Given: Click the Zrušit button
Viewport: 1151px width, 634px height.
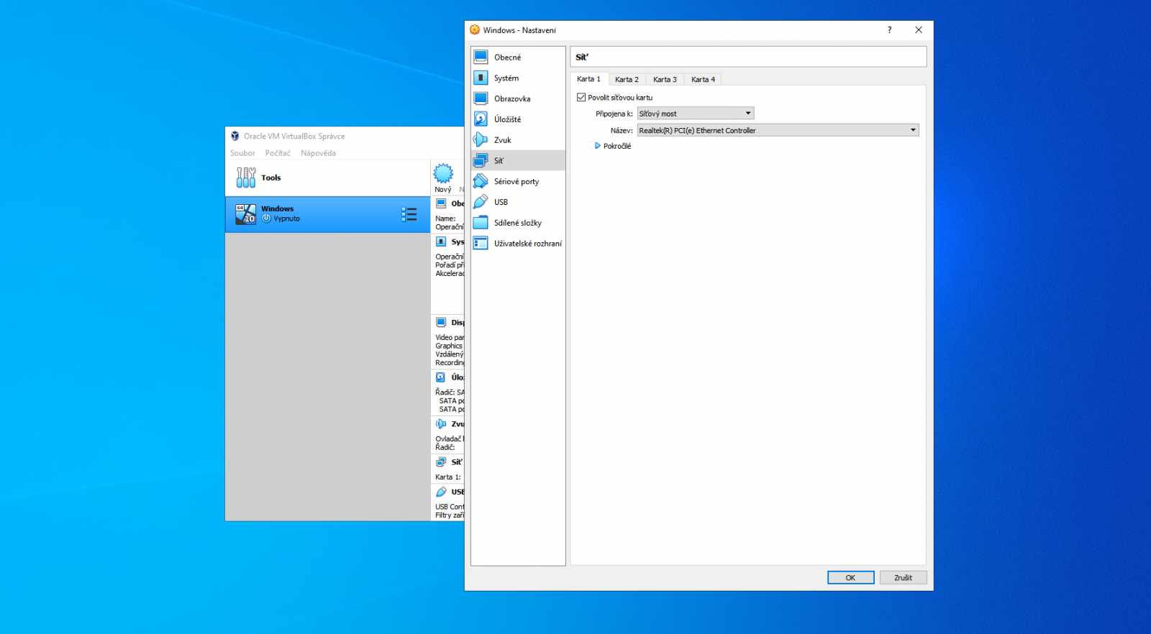Looking at the screenshot, I should [903, 578].
